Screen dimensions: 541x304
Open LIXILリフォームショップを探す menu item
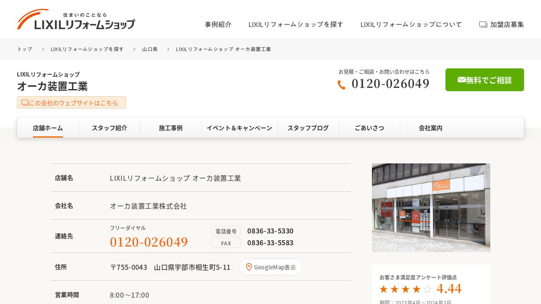click(x=296, y=24)
